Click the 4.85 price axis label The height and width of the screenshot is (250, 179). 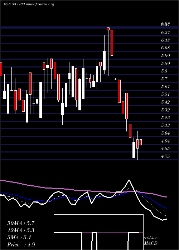click(165, 149)
